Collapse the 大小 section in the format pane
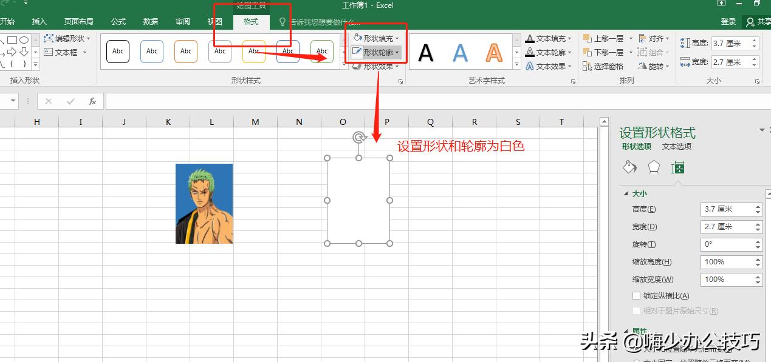The image size is (771, 362). pos(626,193)
